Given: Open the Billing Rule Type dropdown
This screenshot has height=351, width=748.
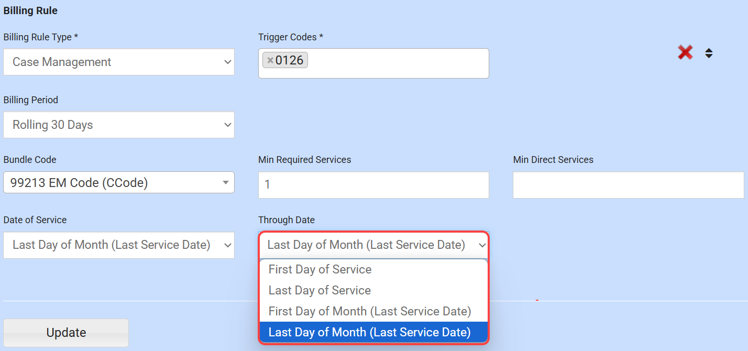Looking at the screenshot, I should (119, 62).
